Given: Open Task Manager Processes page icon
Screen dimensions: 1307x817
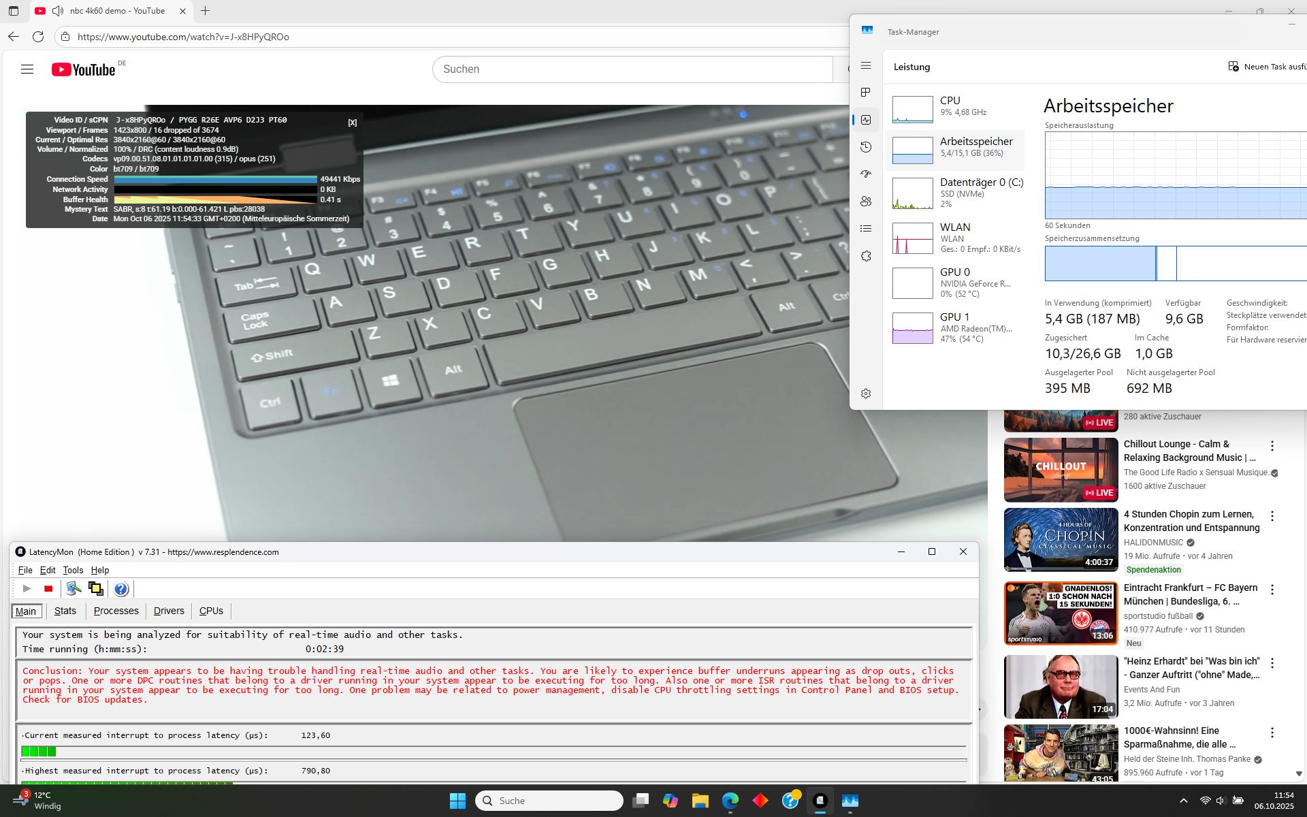Looking at the screenshot, I should click(866, 93).
